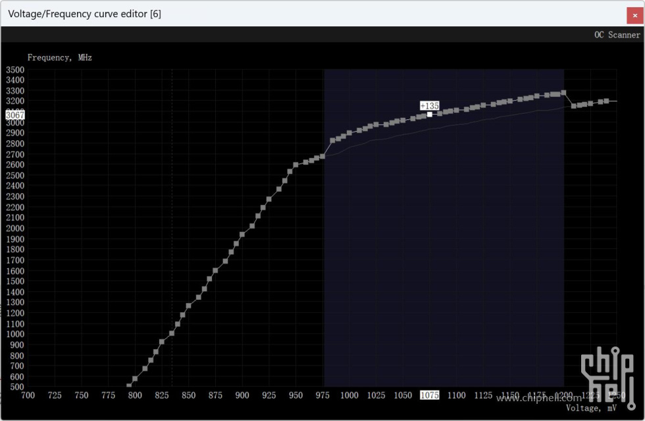Select the white highlighted curve point at 1075 mV
This screenshot has width=645, height=421.
coord(429,115)
